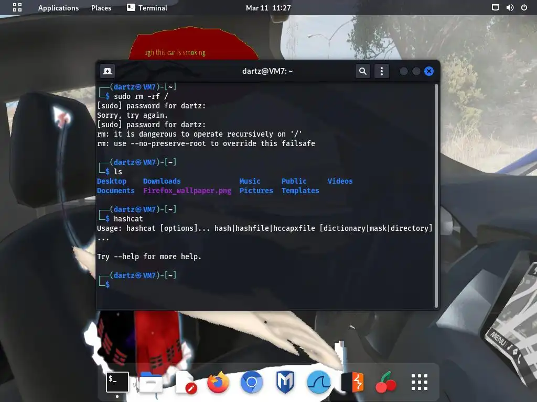Viewport: 537px width, 402px height.
Task: Click the 'hashcat' command text
Action: (x=128, y=219)
